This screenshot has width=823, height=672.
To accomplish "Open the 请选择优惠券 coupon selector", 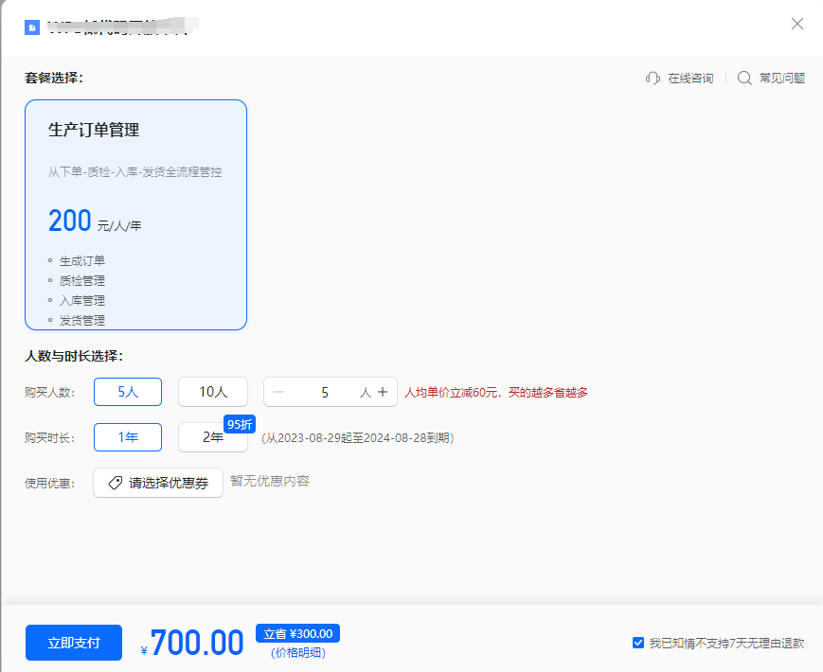I will click(158, 483).
